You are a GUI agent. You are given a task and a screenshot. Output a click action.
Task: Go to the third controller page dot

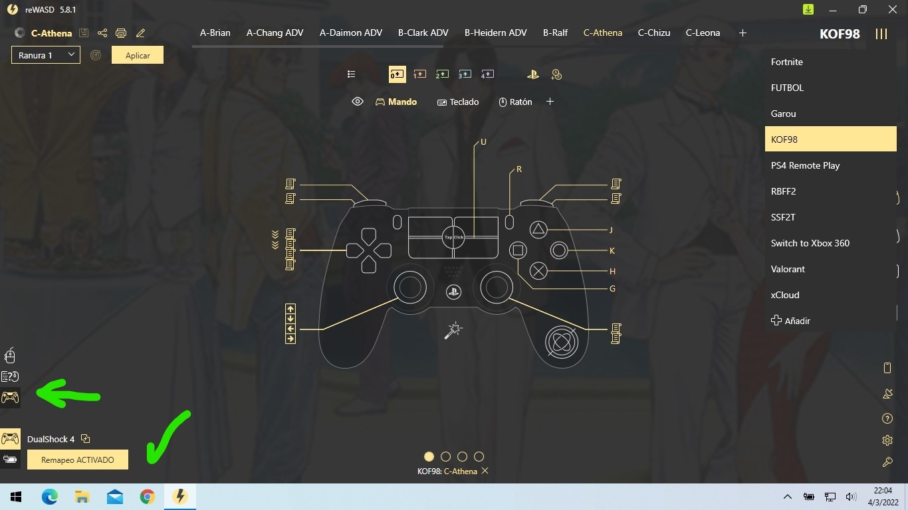(x=462, y=457)
